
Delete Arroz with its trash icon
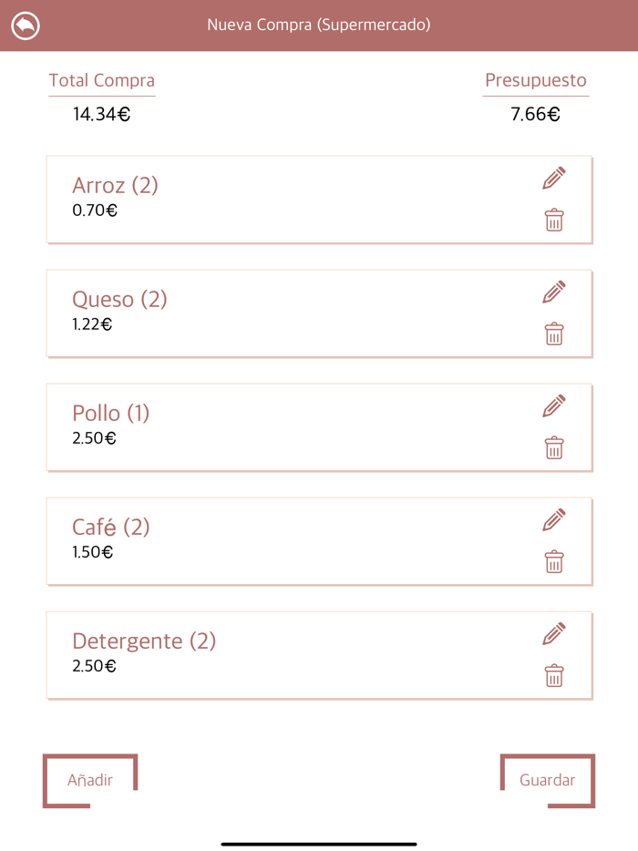click(554, 220)
